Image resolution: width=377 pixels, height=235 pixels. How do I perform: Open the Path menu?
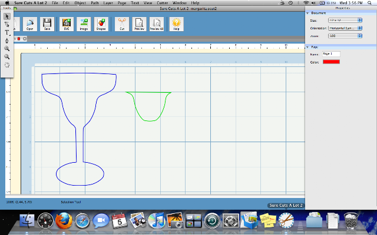[x=95, y=3]
